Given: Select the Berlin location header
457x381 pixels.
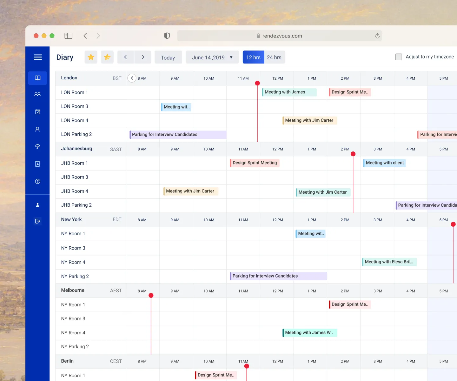Looking at the screenshot, I should [67, 361].
